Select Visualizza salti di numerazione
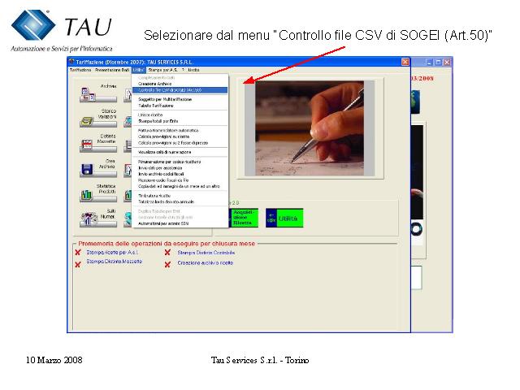 [x=180, y=152]
